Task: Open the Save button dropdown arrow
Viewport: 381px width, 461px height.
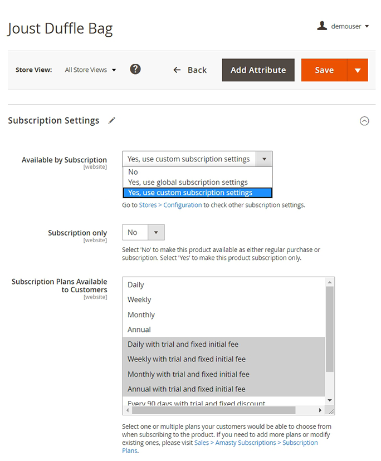Action: tap(357, 70)
